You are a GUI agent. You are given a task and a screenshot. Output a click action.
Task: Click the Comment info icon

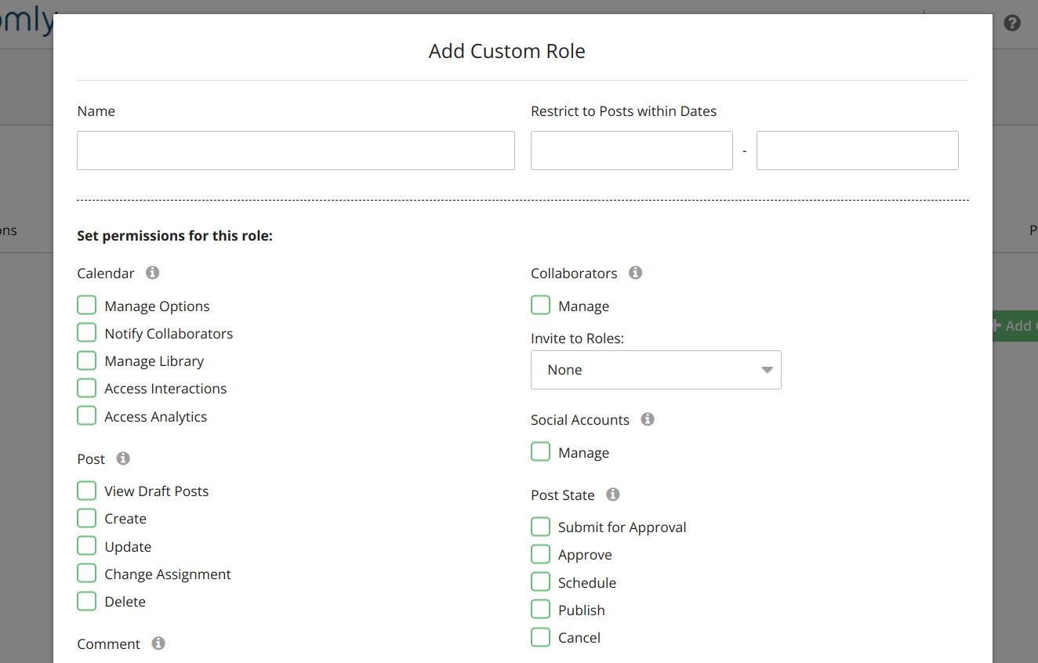coord(158,643)
